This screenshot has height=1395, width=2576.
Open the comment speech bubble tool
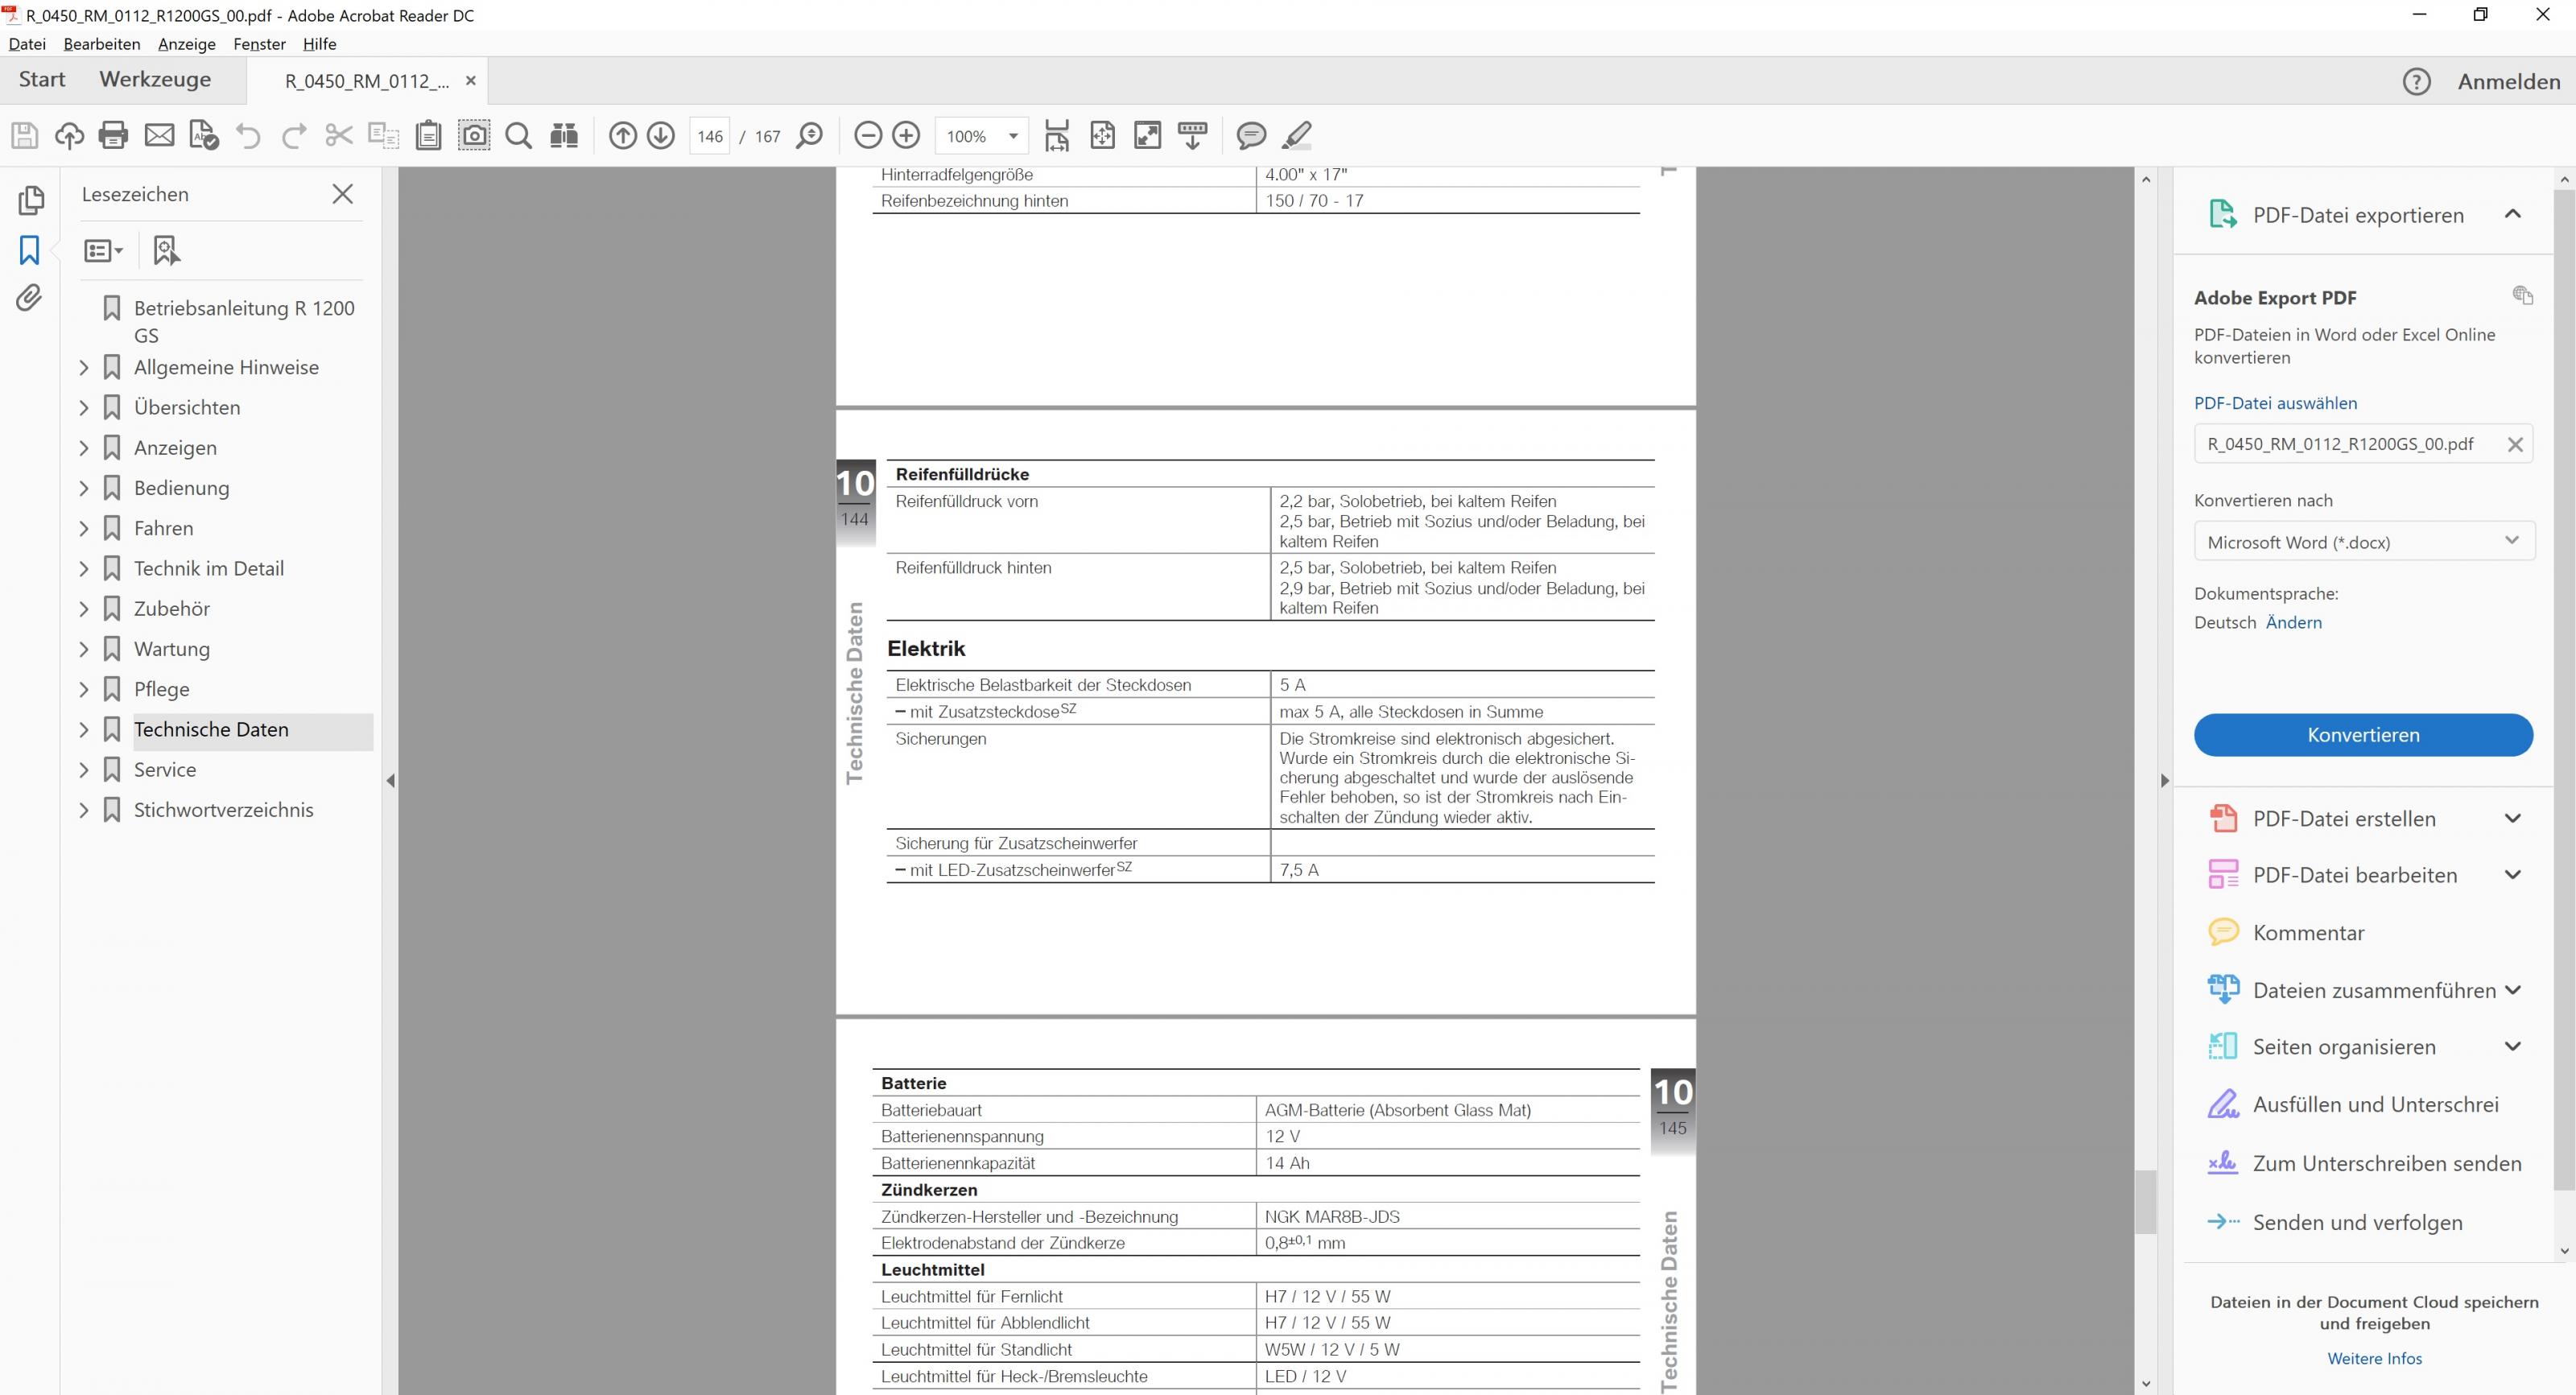(1250, 135)
